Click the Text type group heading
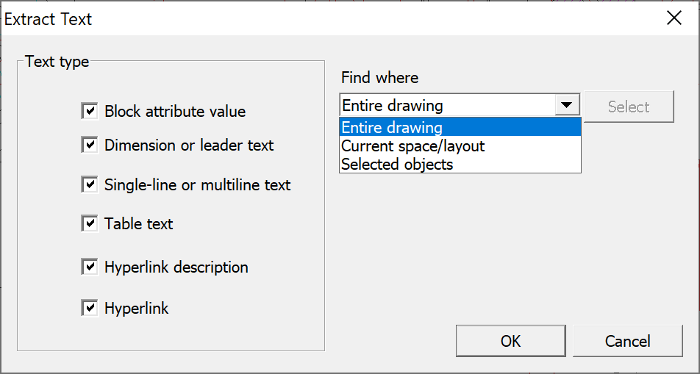Screen dimensions: 700x374 57,62
